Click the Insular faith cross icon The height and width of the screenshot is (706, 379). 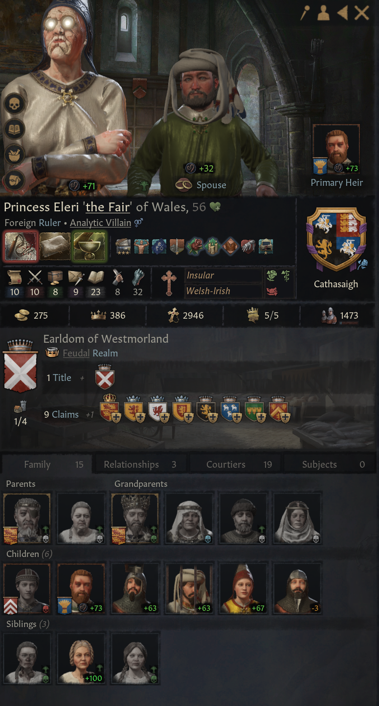tap(169, 283)
